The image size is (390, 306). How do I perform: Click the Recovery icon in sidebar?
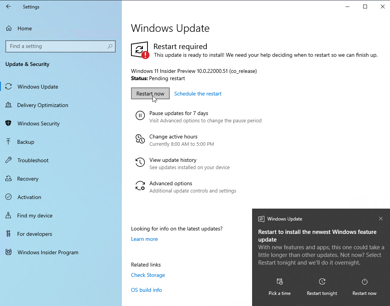click(x=8, y=179)
